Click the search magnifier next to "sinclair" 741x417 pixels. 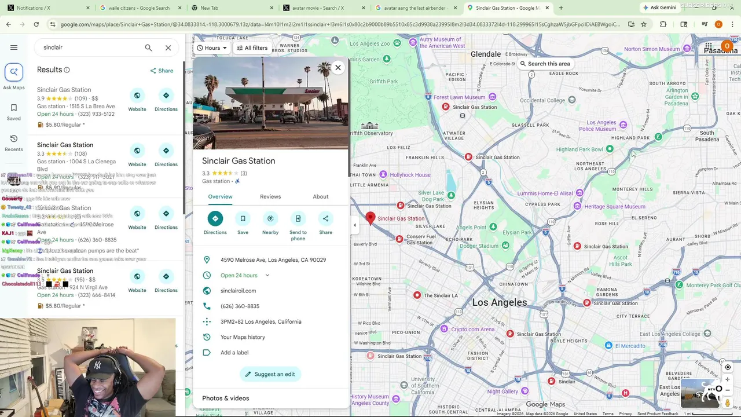click(148, 47)
